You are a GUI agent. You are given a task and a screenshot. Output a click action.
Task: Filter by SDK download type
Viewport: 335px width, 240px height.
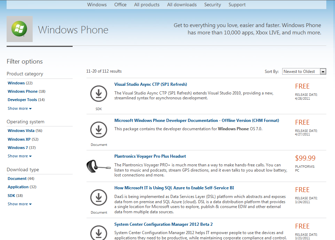pyautogui.click(x=11, y=196)
